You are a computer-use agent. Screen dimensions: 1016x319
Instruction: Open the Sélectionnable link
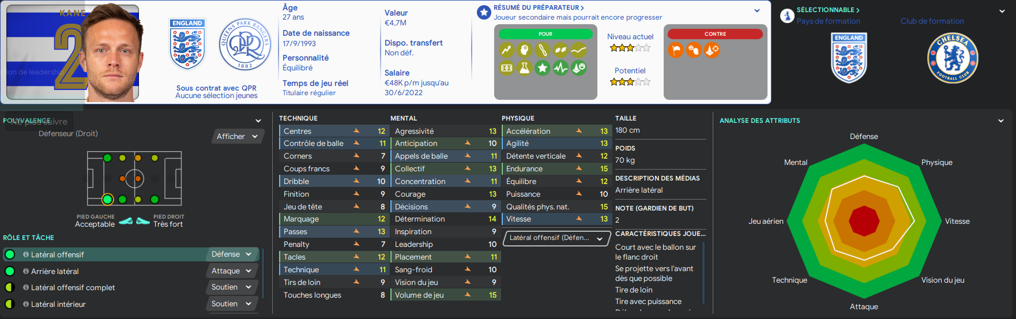click(x=828, y=10)
